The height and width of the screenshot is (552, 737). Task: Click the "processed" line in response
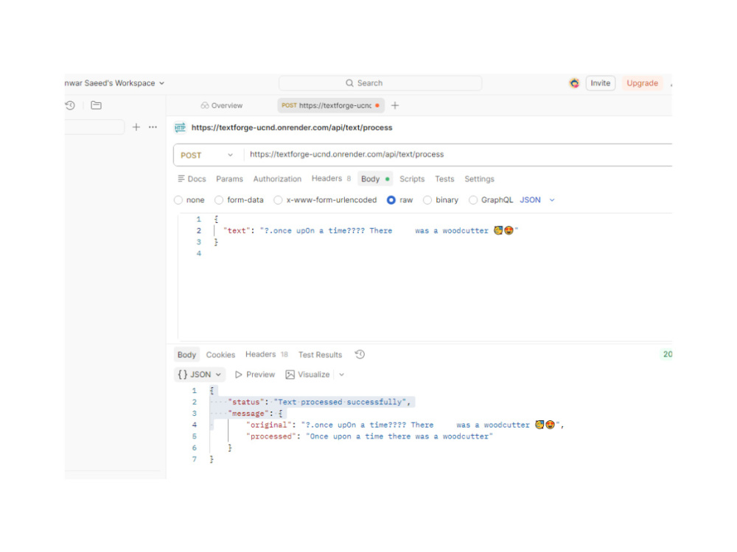click(369, 436)
